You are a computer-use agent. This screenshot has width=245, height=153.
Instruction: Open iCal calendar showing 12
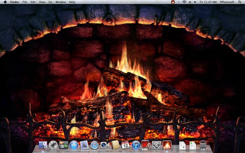126,145
